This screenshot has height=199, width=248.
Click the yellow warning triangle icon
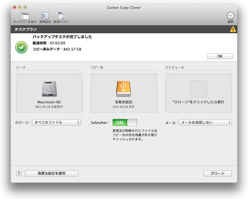tap(233, 29)
